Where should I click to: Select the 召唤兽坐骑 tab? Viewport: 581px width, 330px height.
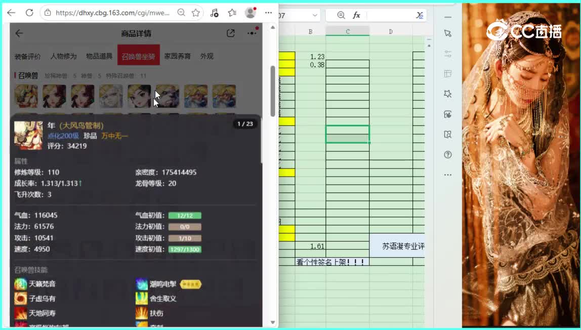(x=139, y=55)
